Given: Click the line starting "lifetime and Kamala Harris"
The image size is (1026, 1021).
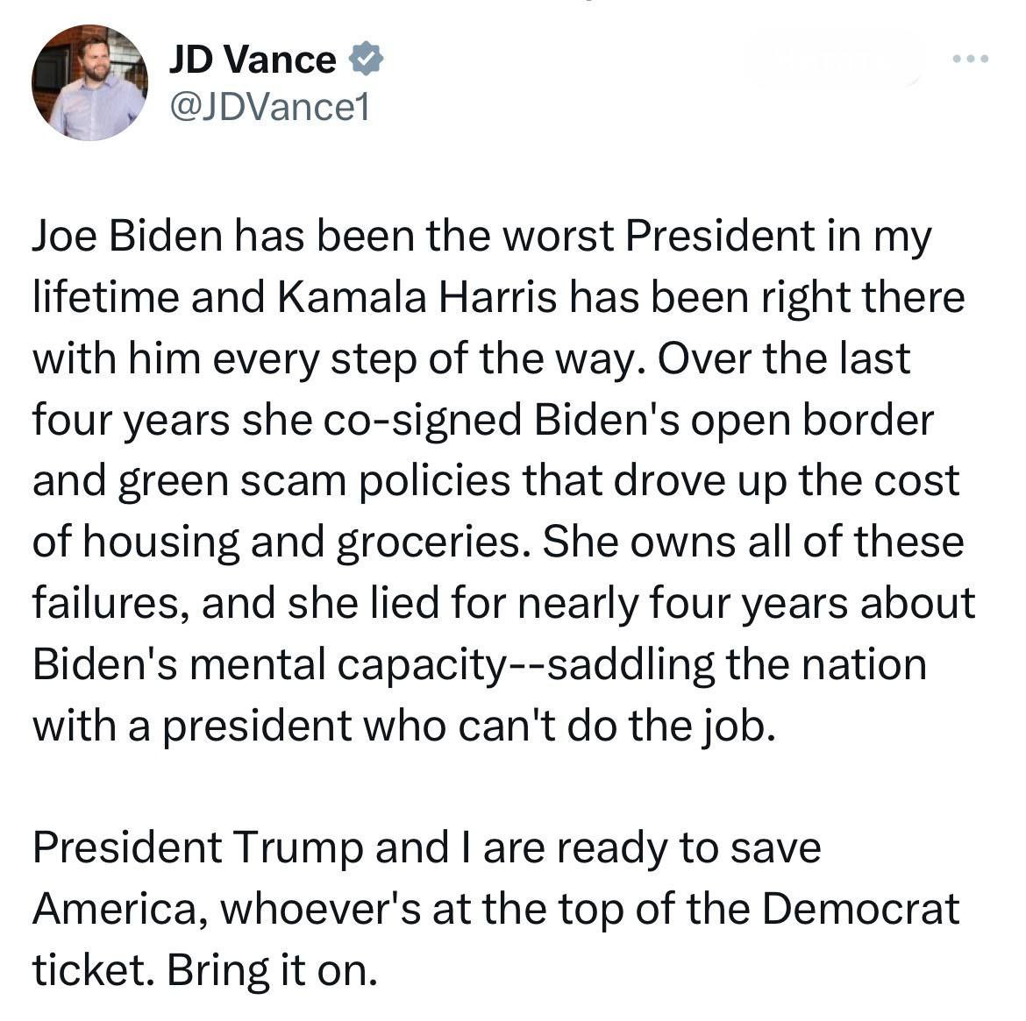Looking at the screenshot, I should [499, 298].
